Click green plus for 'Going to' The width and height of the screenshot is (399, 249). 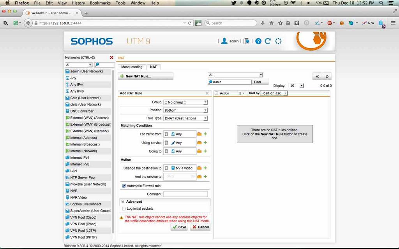205,151
